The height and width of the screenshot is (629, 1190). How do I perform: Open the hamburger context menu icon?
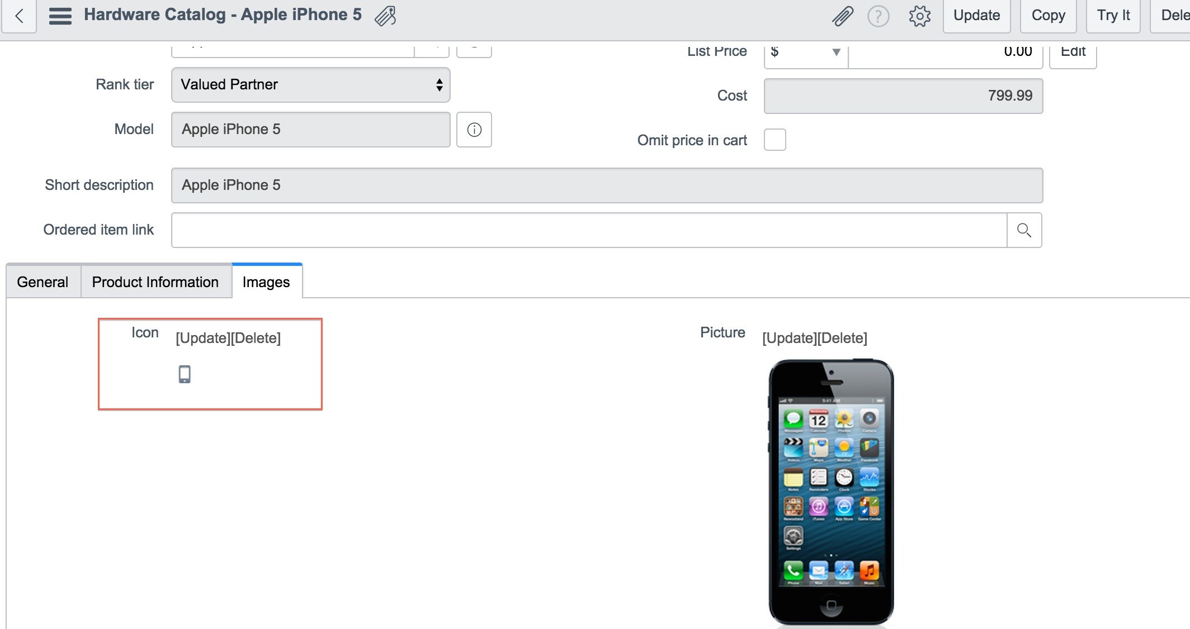(60, 16)
